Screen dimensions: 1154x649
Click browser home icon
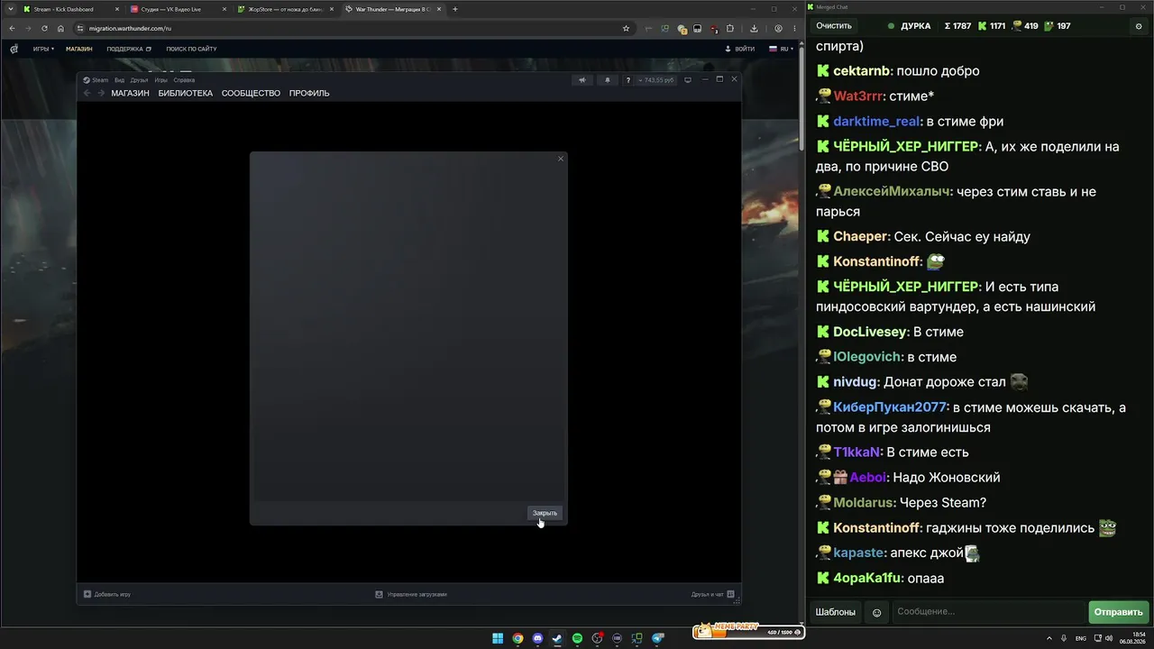coord(60,28)
